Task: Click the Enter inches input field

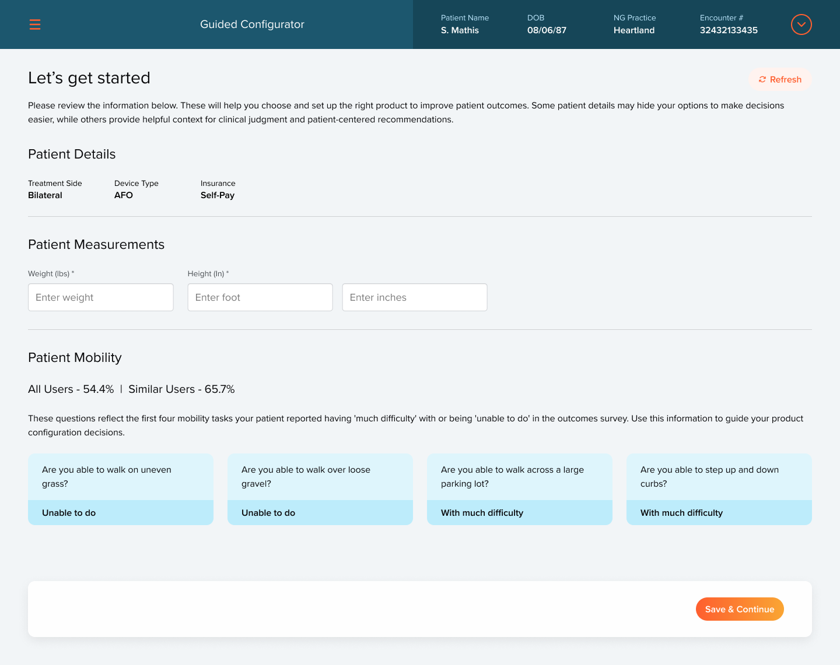Action: [x=415, y=297]
